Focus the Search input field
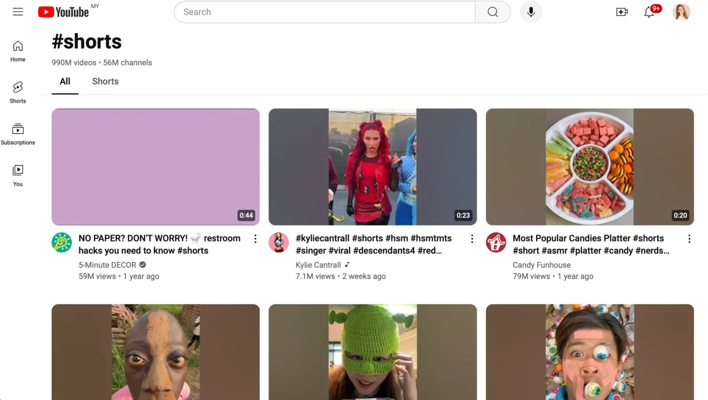 (x=325, y=12)
